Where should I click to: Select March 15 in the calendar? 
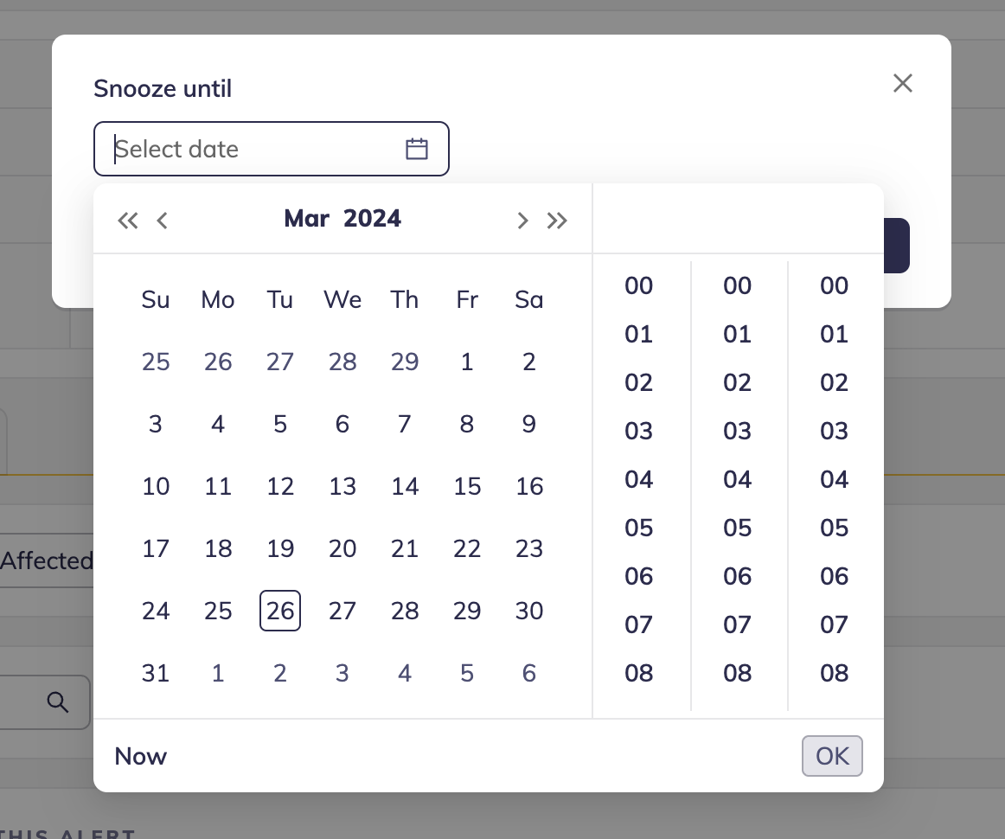click(467, 486)
